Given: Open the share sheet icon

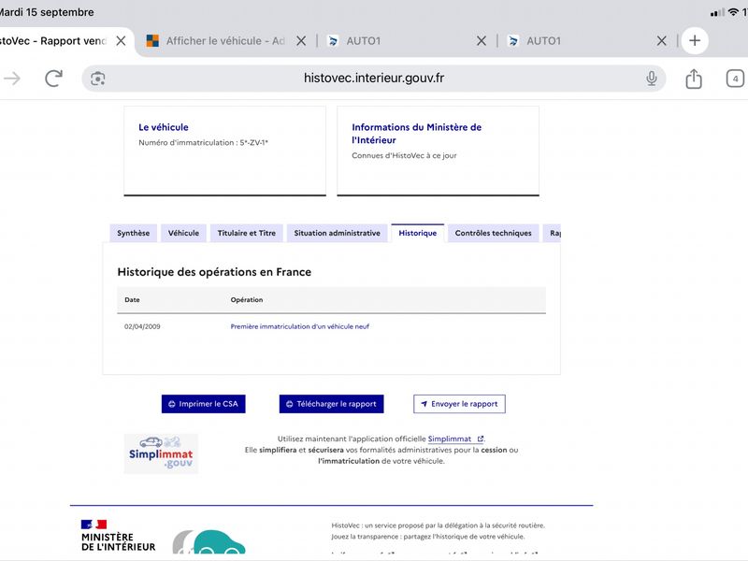Looking at the screenshot, I should 694,79.
